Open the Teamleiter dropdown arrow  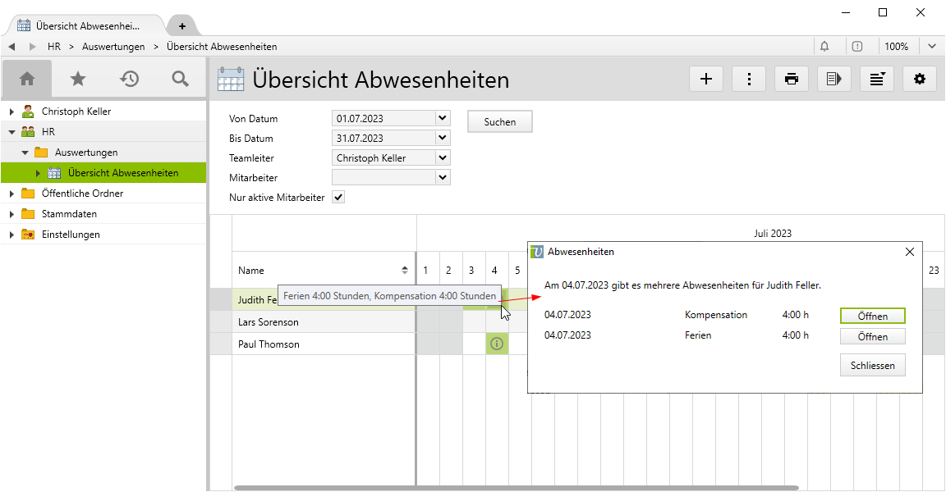tap(443, 158)
